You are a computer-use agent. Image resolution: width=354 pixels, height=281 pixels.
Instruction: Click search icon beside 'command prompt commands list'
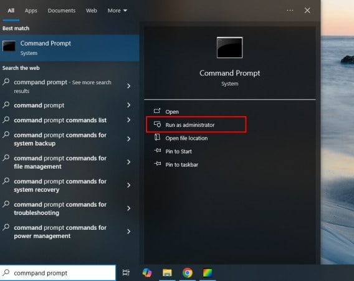point(6,119)
